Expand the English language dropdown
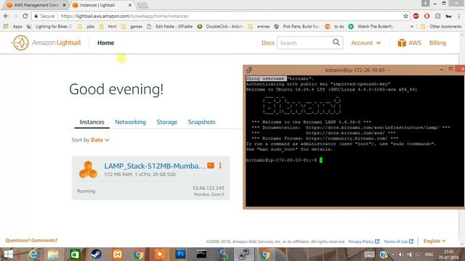 coord(434,241)
